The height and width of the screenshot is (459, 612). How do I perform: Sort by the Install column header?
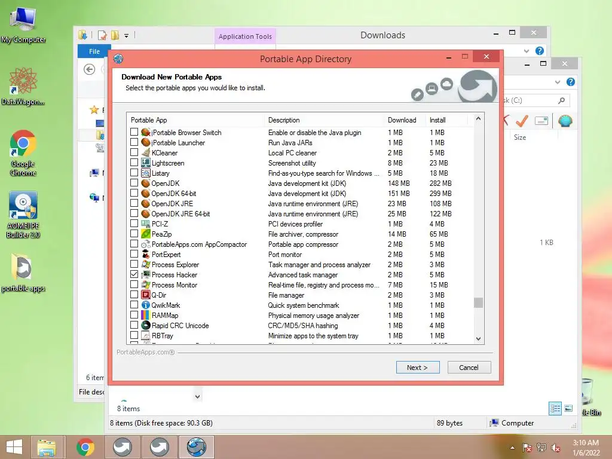tap(446, 120)
